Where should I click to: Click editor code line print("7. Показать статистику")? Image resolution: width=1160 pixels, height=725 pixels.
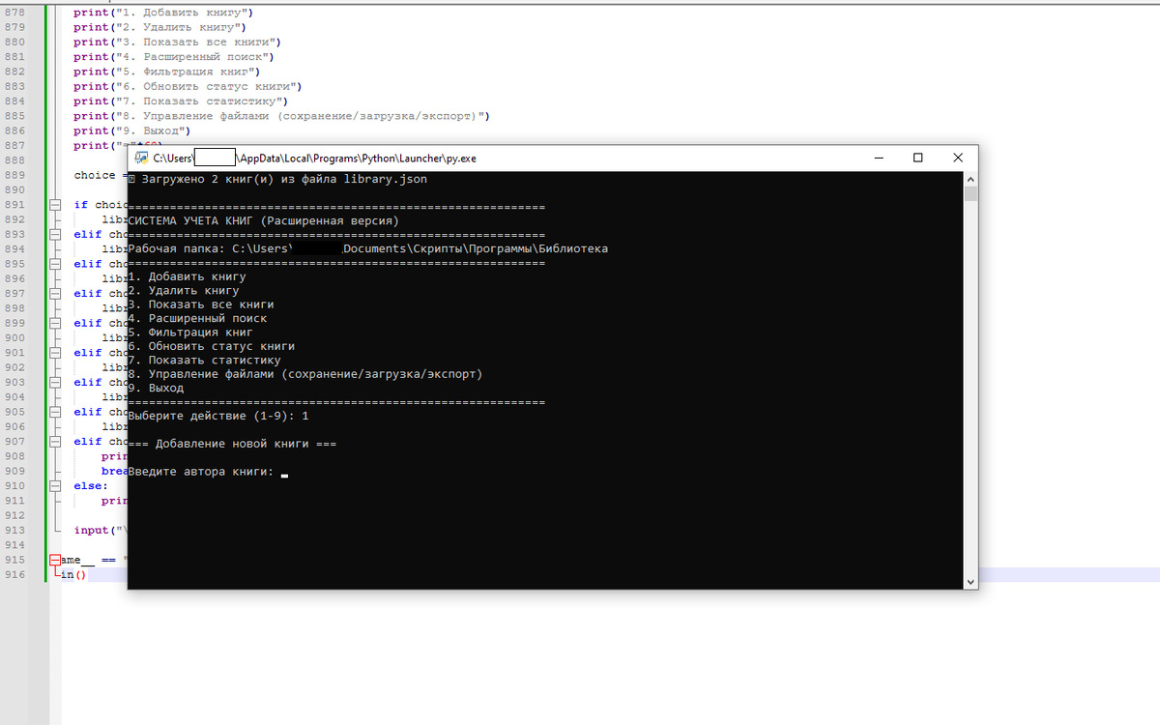click(x=181, y=101)
